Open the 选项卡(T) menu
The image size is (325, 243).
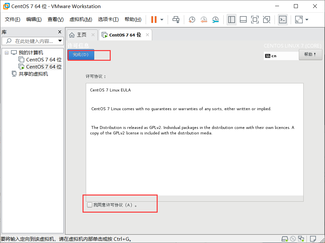108,19
